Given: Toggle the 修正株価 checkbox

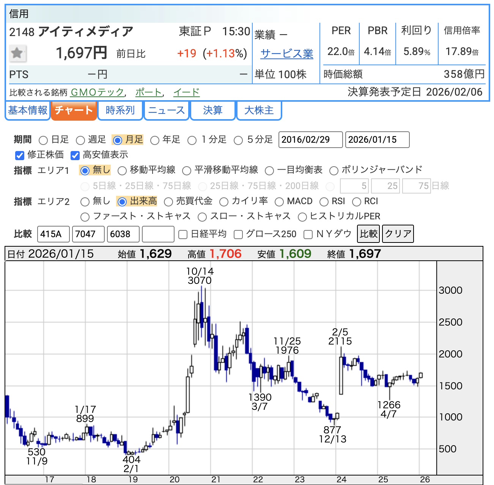Looking at the screenshot, I should click(x=20, y=155).
